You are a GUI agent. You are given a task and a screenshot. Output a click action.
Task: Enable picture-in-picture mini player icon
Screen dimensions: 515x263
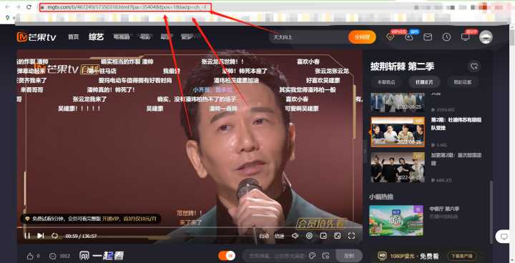pos(323,236)
